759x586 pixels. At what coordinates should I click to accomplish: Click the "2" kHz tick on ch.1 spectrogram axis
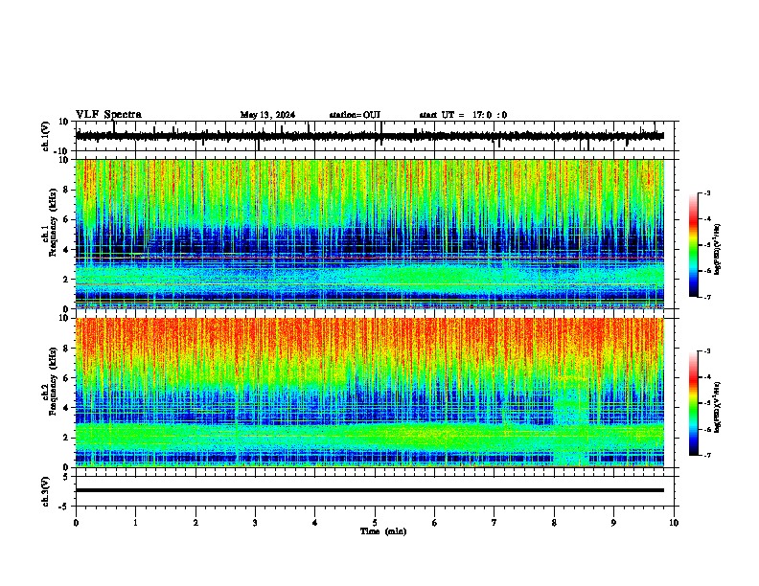[x=66, y=280]
